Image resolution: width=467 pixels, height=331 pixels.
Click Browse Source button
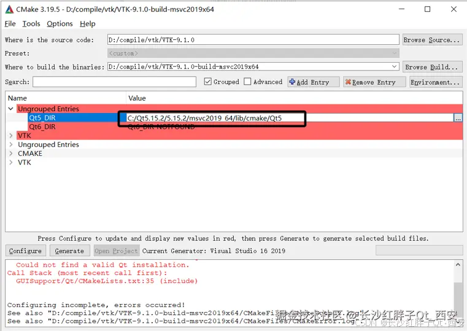432,40
